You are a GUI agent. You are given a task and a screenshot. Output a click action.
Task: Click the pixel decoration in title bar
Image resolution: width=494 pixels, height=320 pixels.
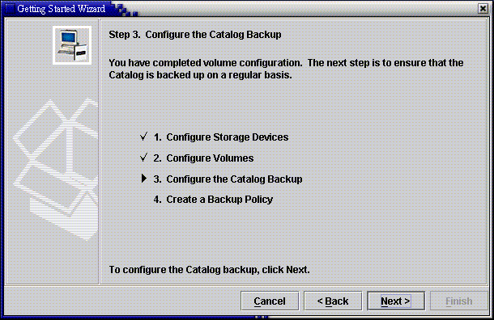(x=126, y=10)
